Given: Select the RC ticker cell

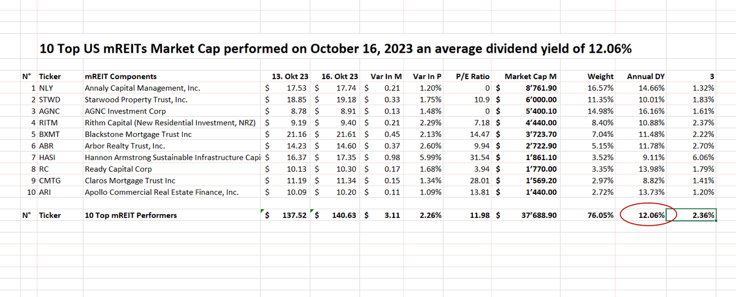Looking at the screenshot, I should tap(43, 169).
